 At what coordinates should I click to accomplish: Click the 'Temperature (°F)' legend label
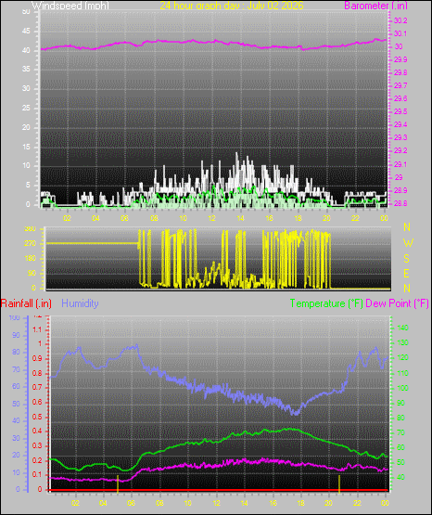tap(326, 303)
